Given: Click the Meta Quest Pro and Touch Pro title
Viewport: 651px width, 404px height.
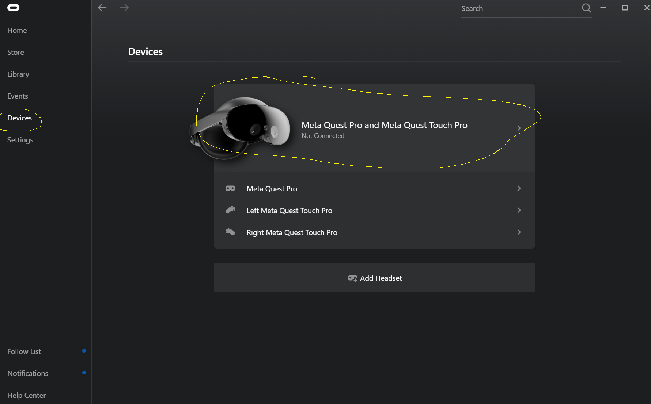Looking at the screenshot, I should (x=385, y=125).
